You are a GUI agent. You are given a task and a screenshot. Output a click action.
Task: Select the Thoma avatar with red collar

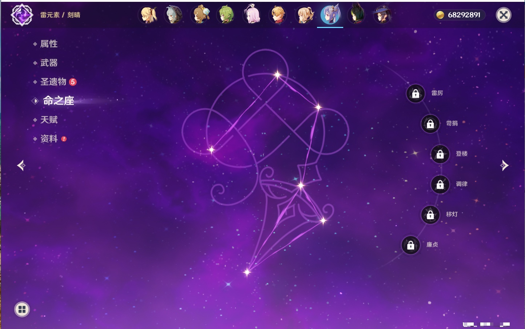pyautogui.click(x=278, y=15)
